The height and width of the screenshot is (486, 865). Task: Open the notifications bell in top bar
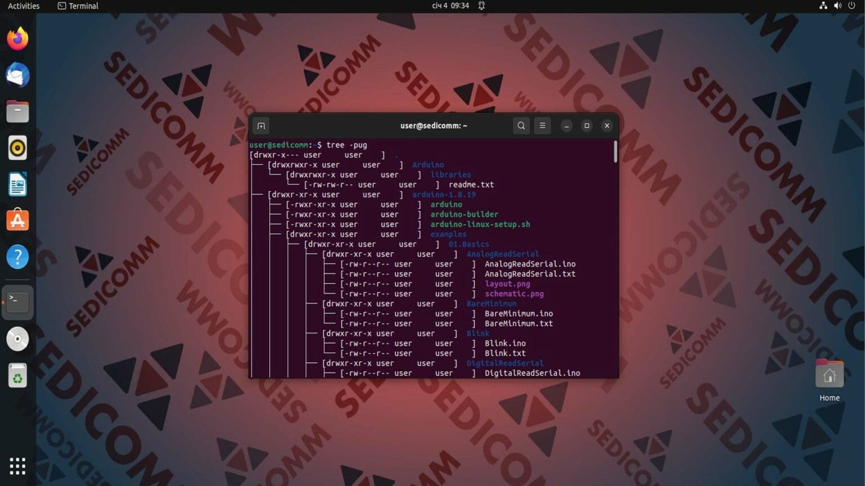click(481, 6)
